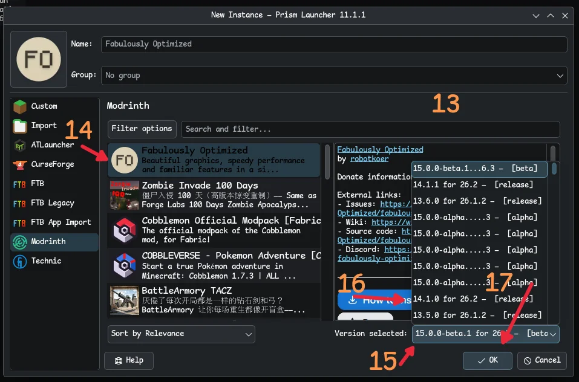Viewport: 579px width, 382px height.
Task: Click the large FO instance icon
Action: point(39,59)
